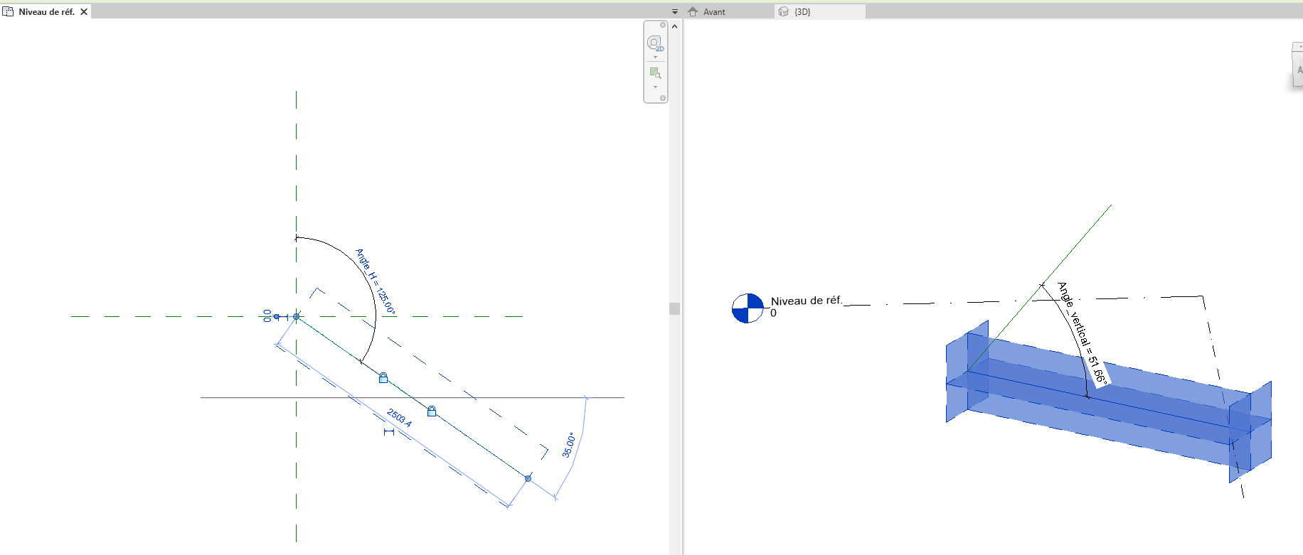1303x555 pixels.
Task: Close the navigation bar with its X
Action: point(663,25)
